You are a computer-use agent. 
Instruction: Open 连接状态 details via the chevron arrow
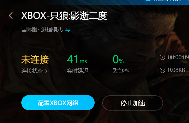(x=46, y=71)
